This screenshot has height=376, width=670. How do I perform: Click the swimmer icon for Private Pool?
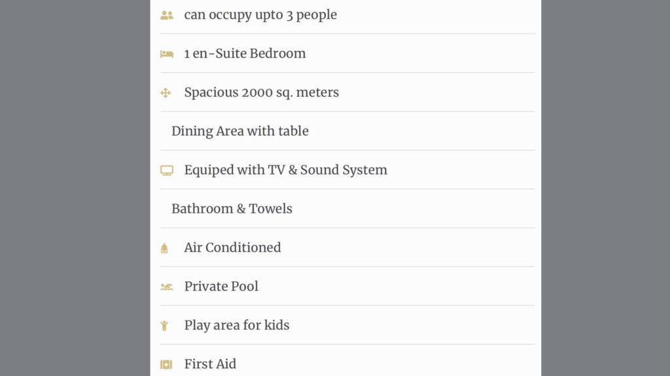[167, 287]
